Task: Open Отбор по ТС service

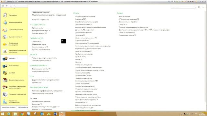Action: point(123,24)
